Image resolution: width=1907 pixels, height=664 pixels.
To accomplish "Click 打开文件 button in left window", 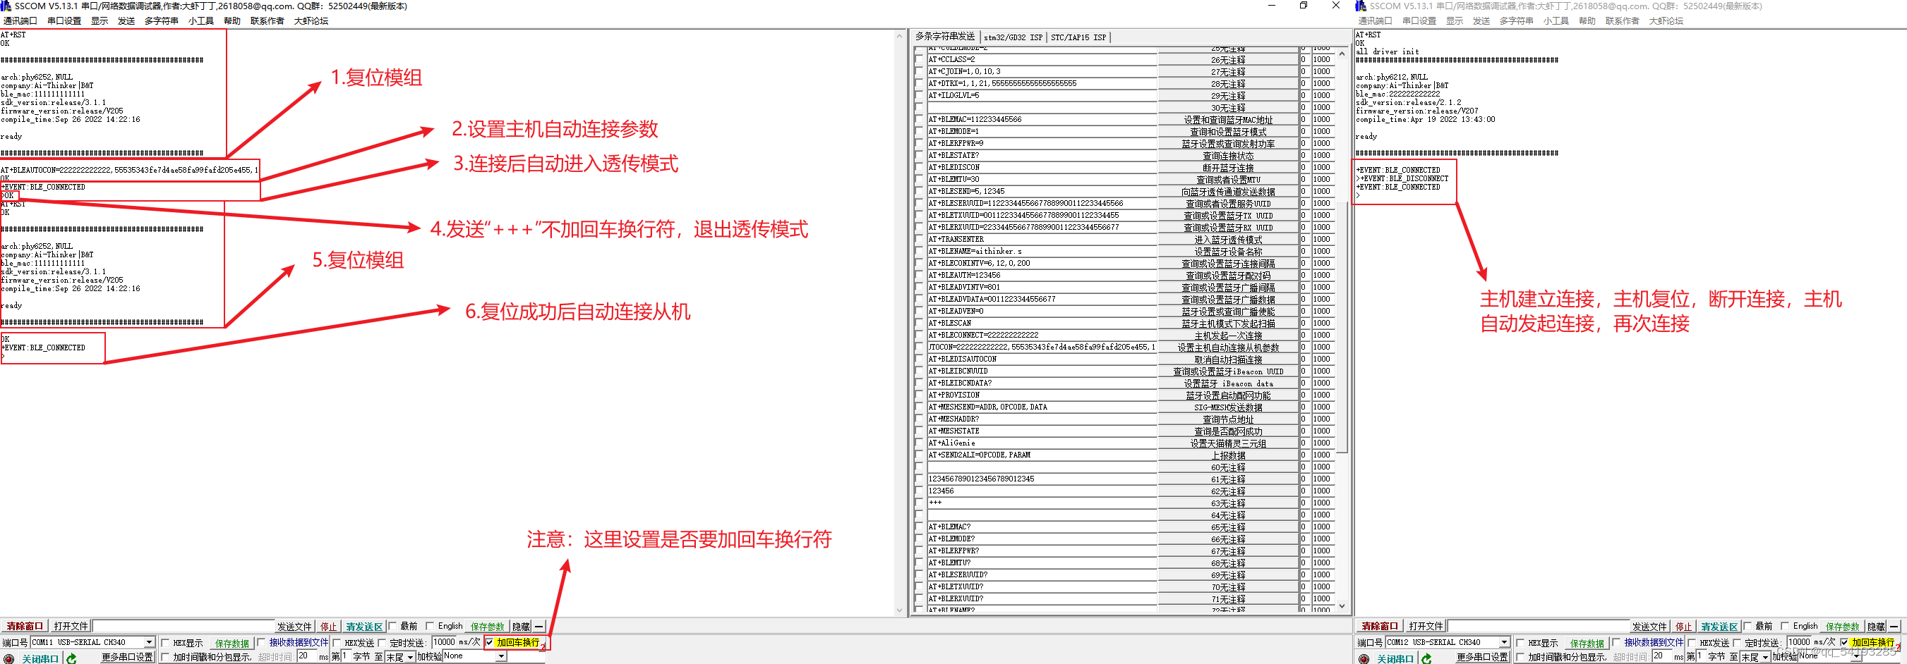I will coord(71,627).
